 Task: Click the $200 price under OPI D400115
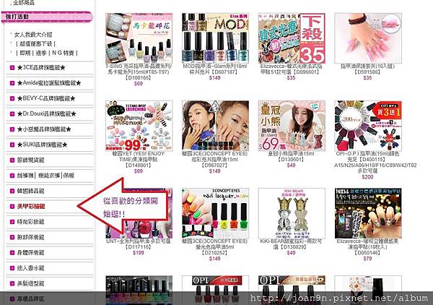tap(367, 177)
